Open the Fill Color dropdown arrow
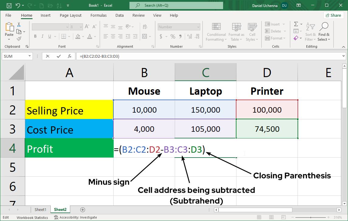 point(83,37)
